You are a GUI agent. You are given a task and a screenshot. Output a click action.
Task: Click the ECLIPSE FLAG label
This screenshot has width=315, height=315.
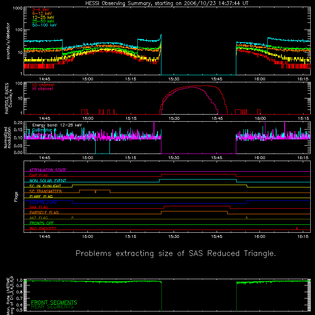pos(43,202)
